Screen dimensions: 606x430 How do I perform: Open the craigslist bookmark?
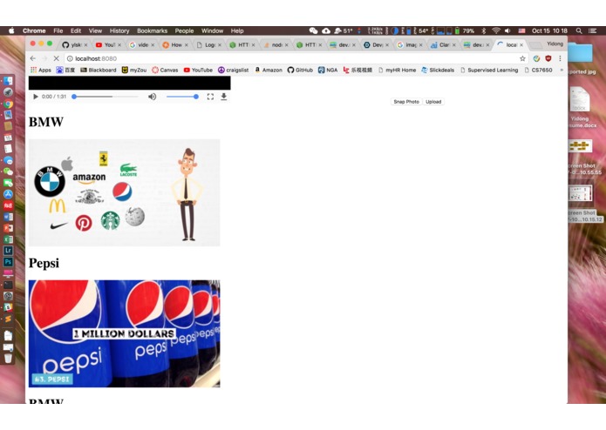point(234,71)
